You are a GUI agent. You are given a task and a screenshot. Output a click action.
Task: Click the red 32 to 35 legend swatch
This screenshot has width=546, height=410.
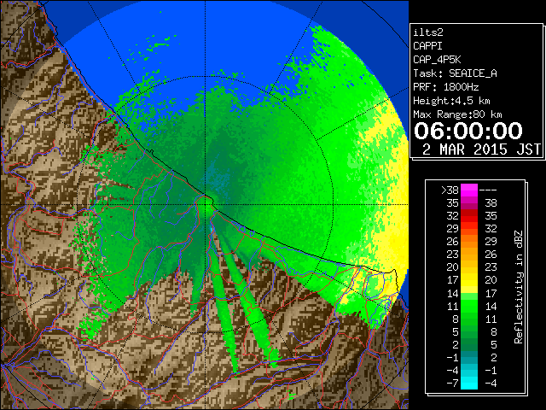click(x=469, y=216)
